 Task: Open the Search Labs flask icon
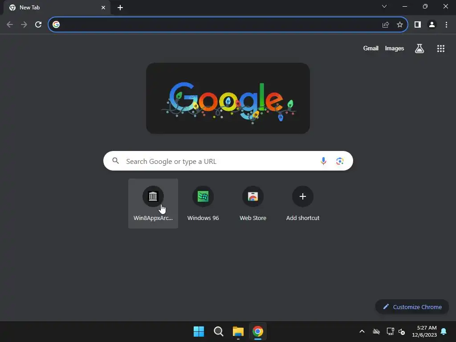[x=419, y=49]
